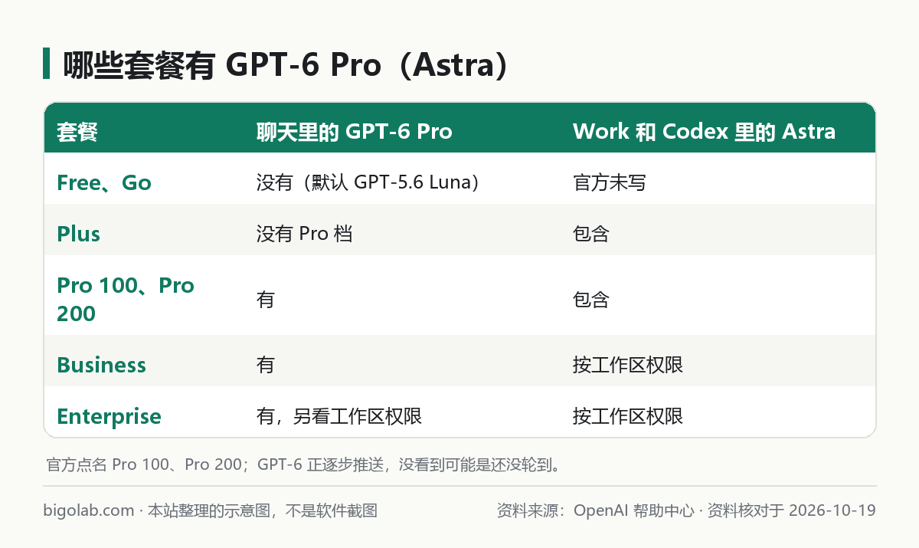Screen dimensions: 919x548
Task: Select the 套餐 column header
Action: tap(77, 132)
